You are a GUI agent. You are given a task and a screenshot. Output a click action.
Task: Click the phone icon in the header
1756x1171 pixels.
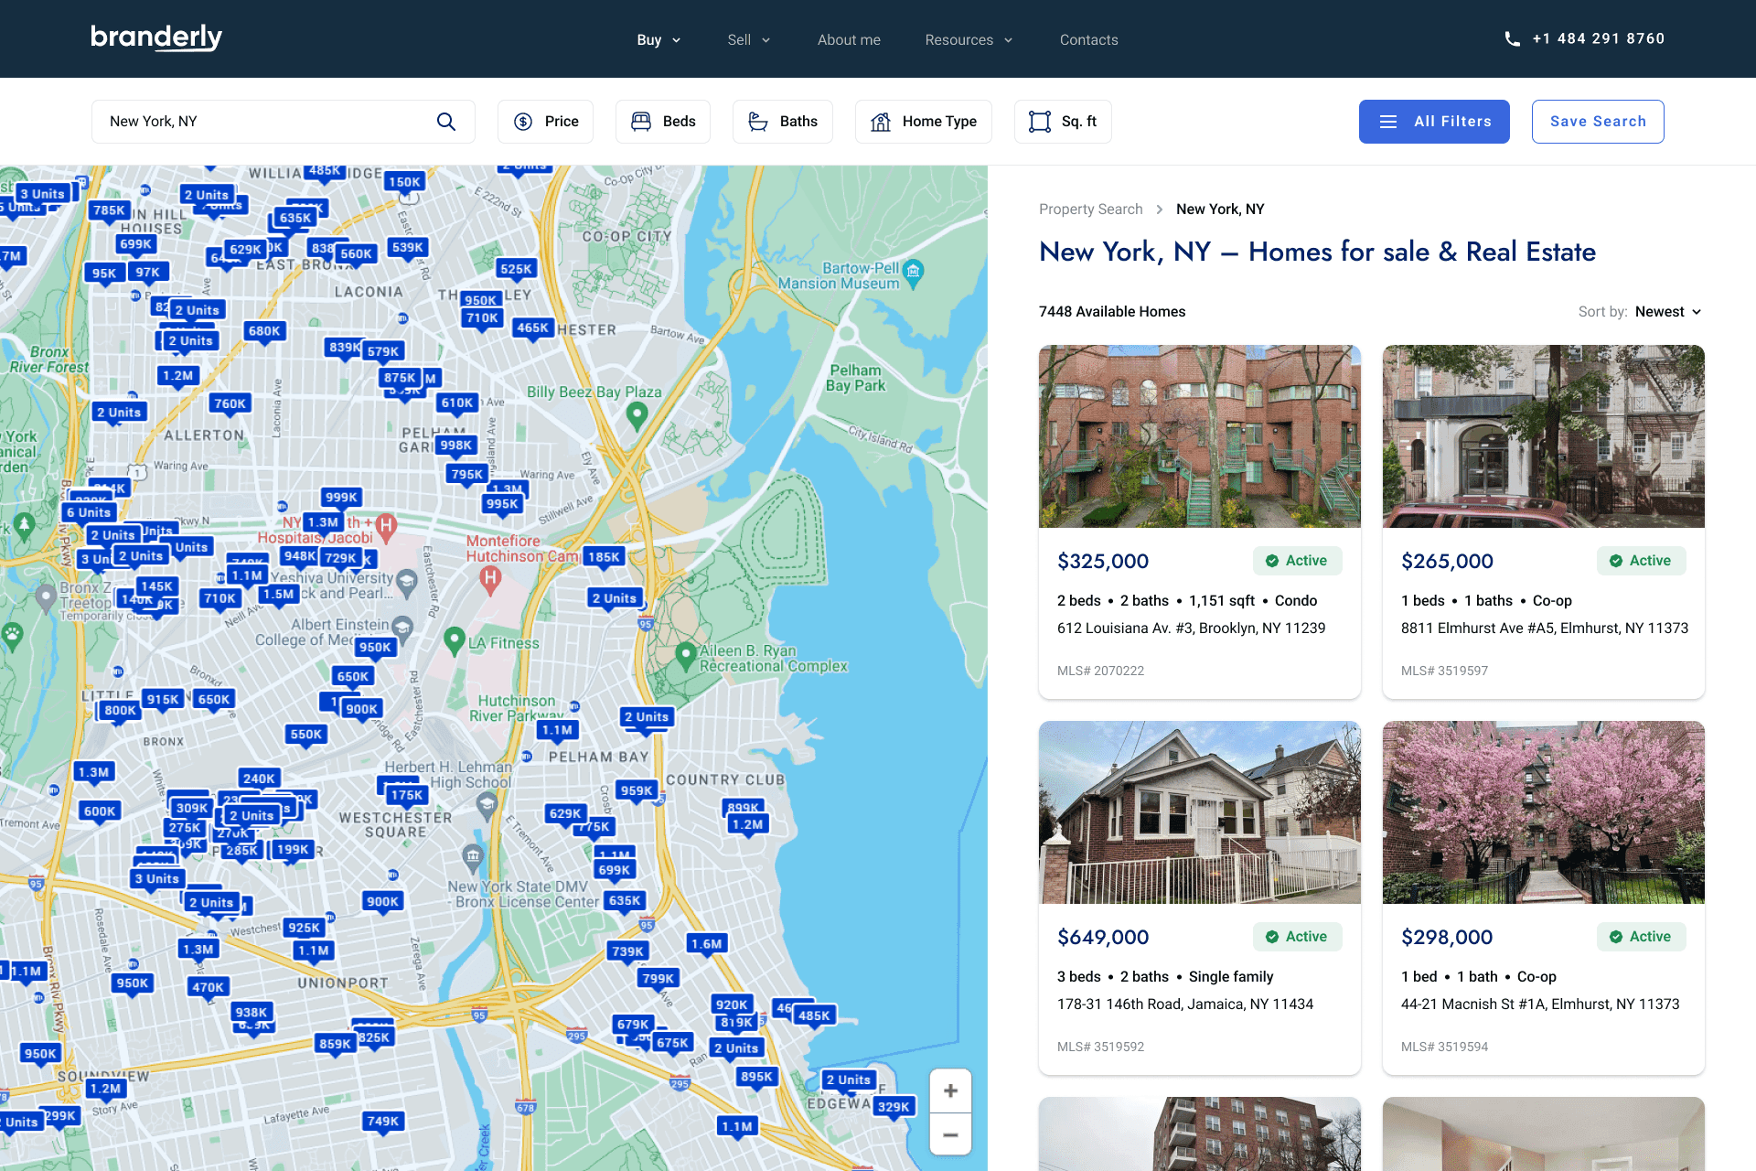(1513, 39)
